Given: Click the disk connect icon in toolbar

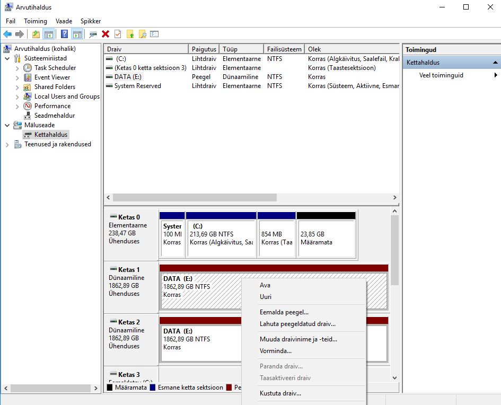Looking at the screenshot, I should (93, 34).
